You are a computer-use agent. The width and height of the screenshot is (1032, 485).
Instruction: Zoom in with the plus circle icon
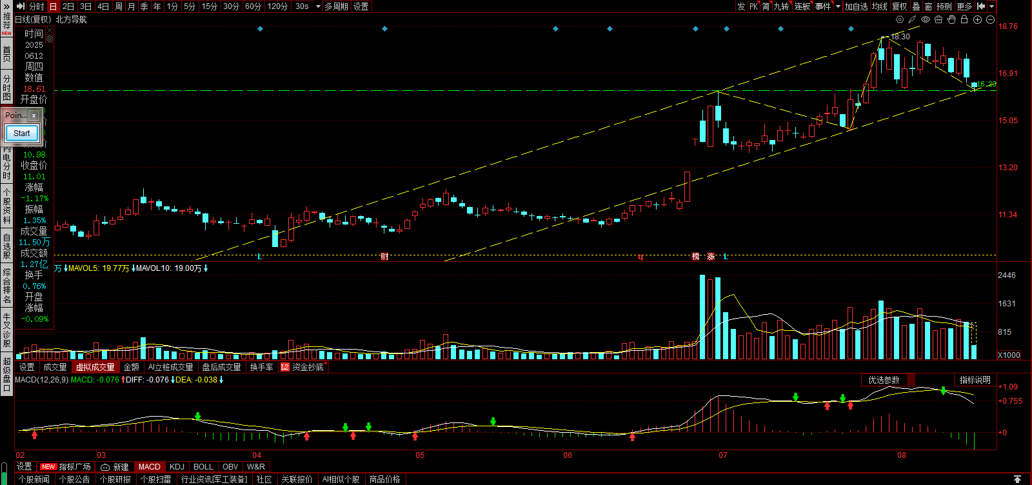pyautogui.click(x=977, y=19)
